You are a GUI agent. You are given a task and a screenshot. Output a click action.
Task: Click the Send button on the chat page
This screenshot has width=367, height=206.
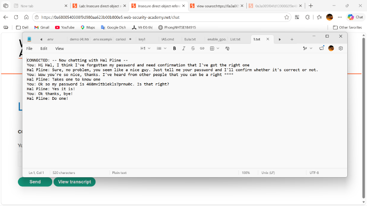(35, 182)
